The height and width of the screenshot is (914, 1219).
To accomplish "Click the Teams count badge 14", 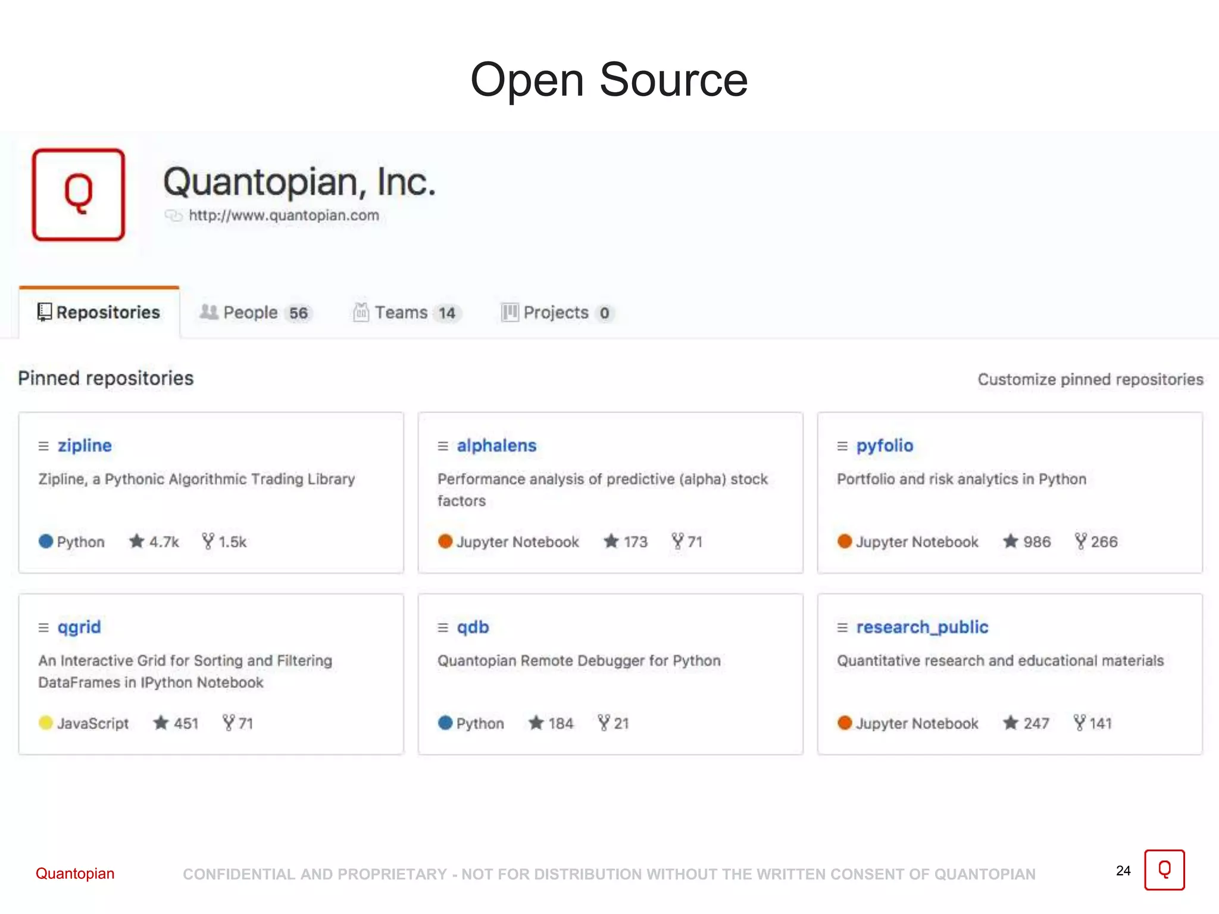I will click(447, 313).
